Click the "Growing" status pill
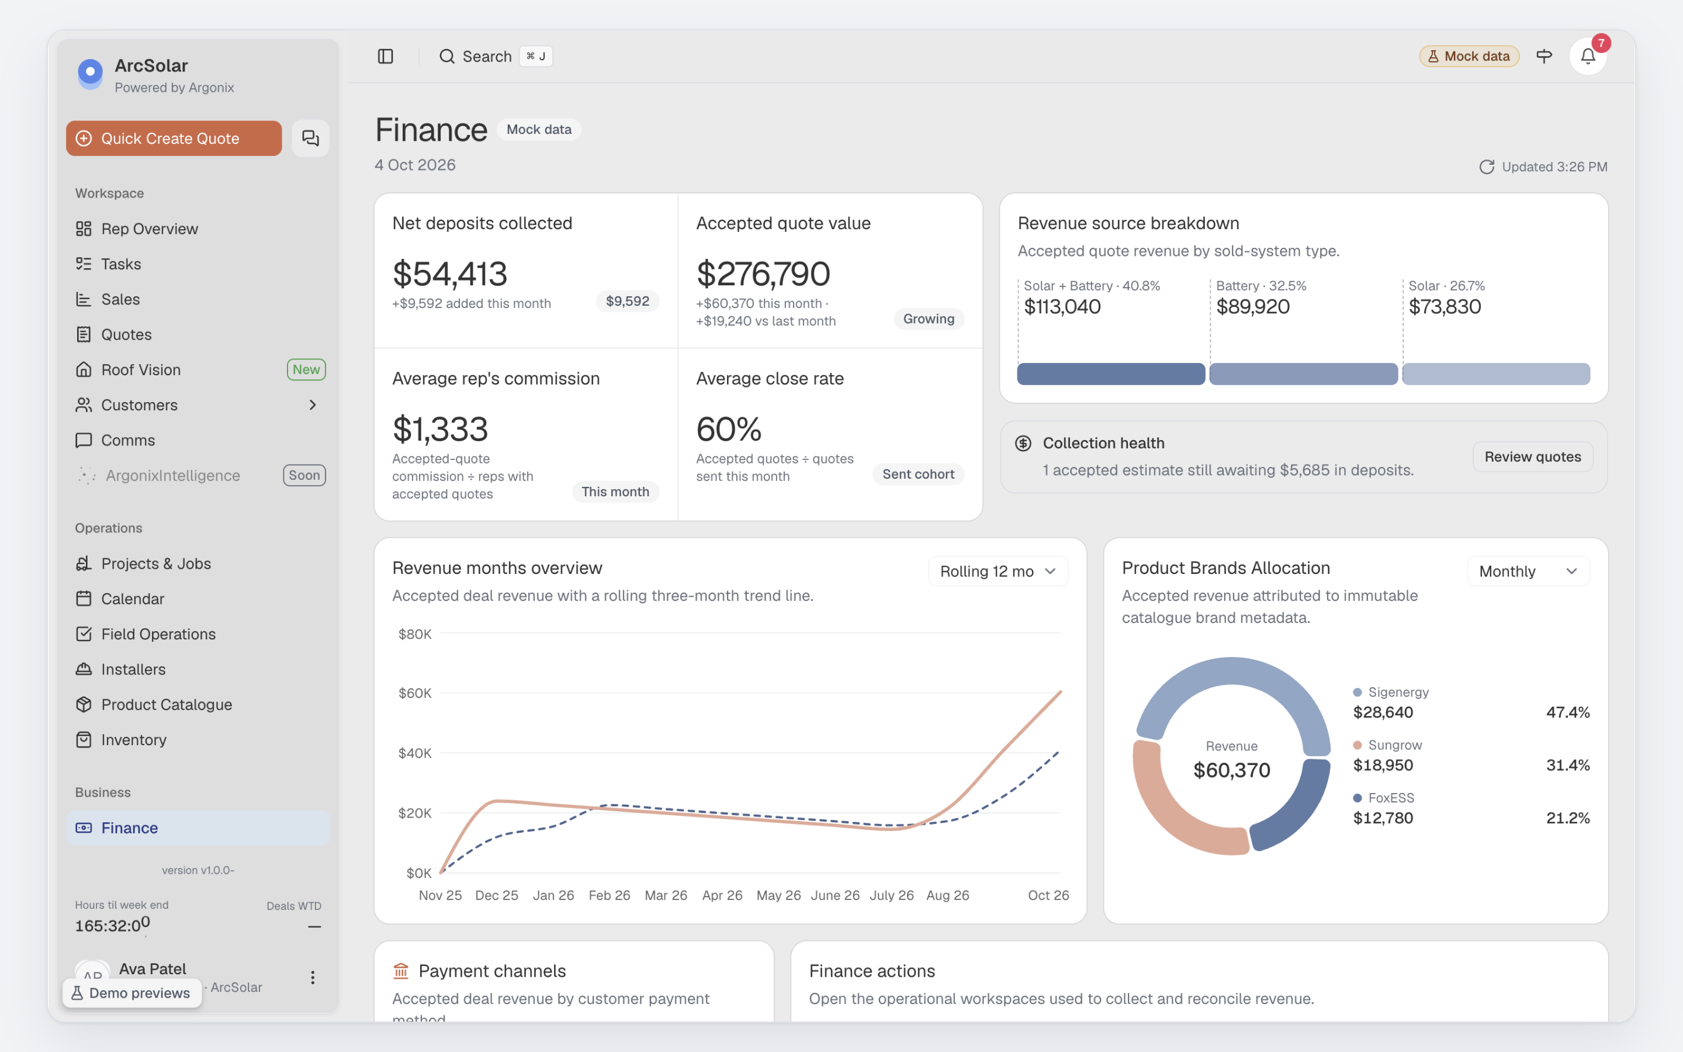This screenshot has width=1683, height=1052. [929, 319]
